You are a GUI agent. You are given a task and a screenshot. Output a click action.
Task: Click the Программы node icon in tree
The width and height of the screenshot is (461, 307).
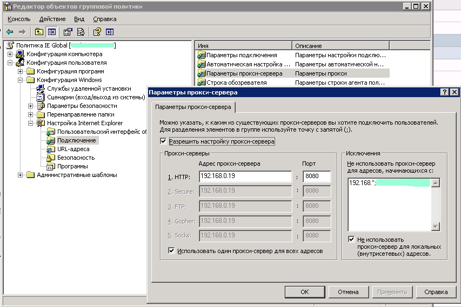(x=51, y=166)
